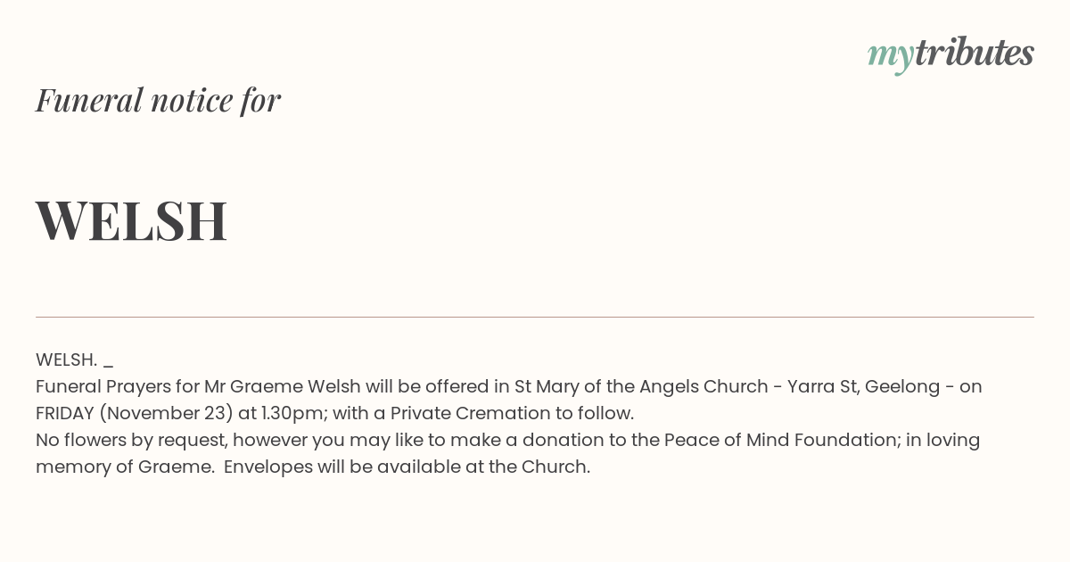Select the 'Funeral notice for' heading
Screen dimensions: 1070x562
click(158, 100)
